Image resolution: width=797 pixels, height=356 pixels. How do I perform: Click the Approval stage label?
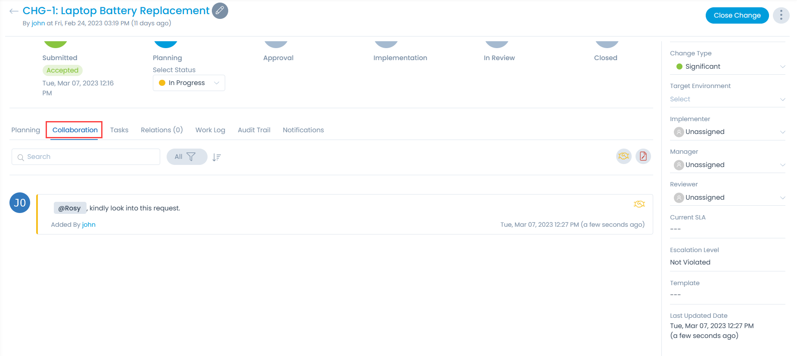[279, 58]
